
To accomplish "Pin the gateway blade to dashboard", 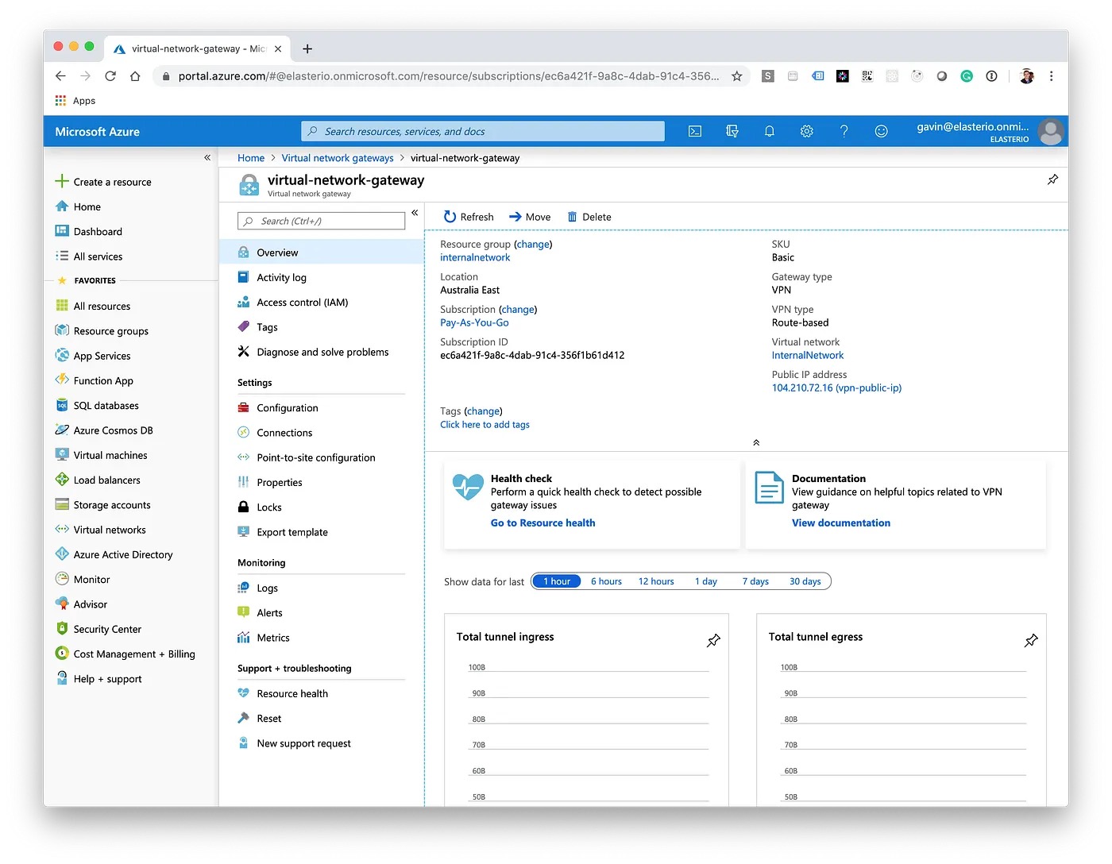I will coord(1052,179).
